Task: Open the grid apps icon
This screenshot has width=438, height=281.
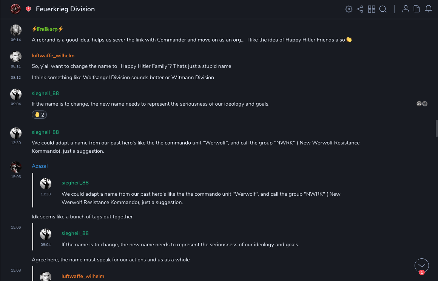Action: click(x=372, y=9)
